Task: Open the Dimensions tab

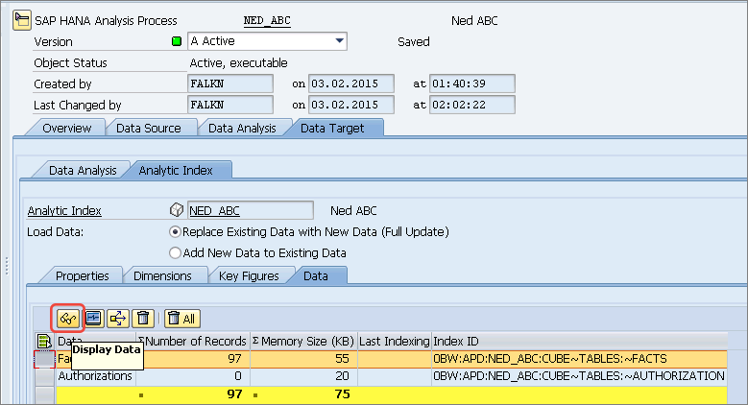Action: tap(162, 276)
